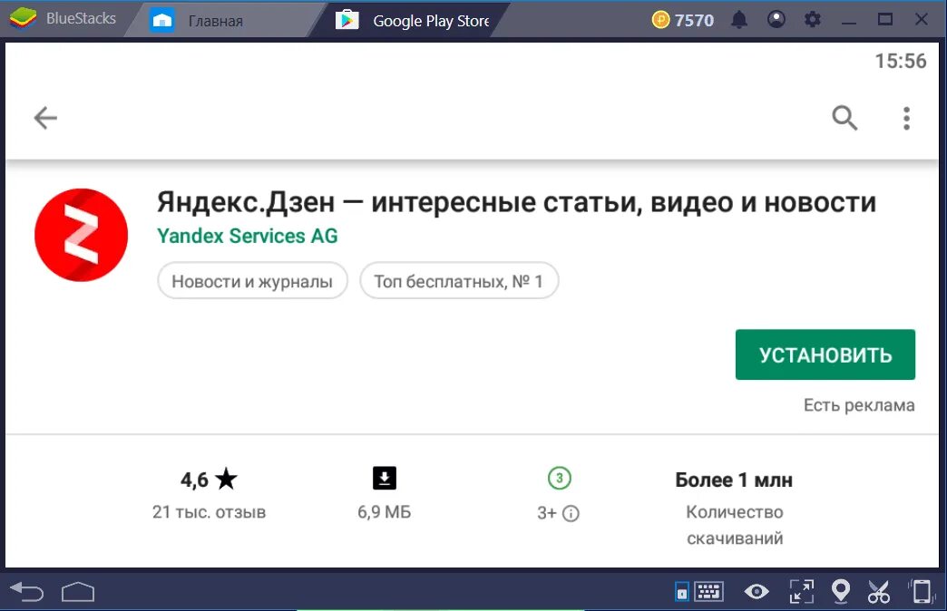Click the 15:56 clock
Screen dimensions: 947x611
pos(901,61)
